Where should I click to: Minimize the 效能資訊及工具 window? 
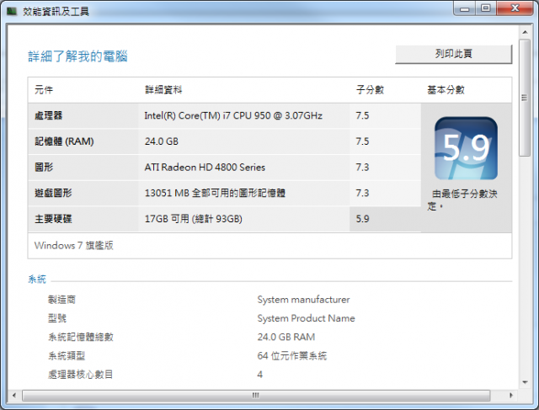465,8
